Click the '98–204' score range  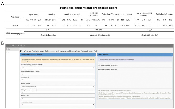99,30
